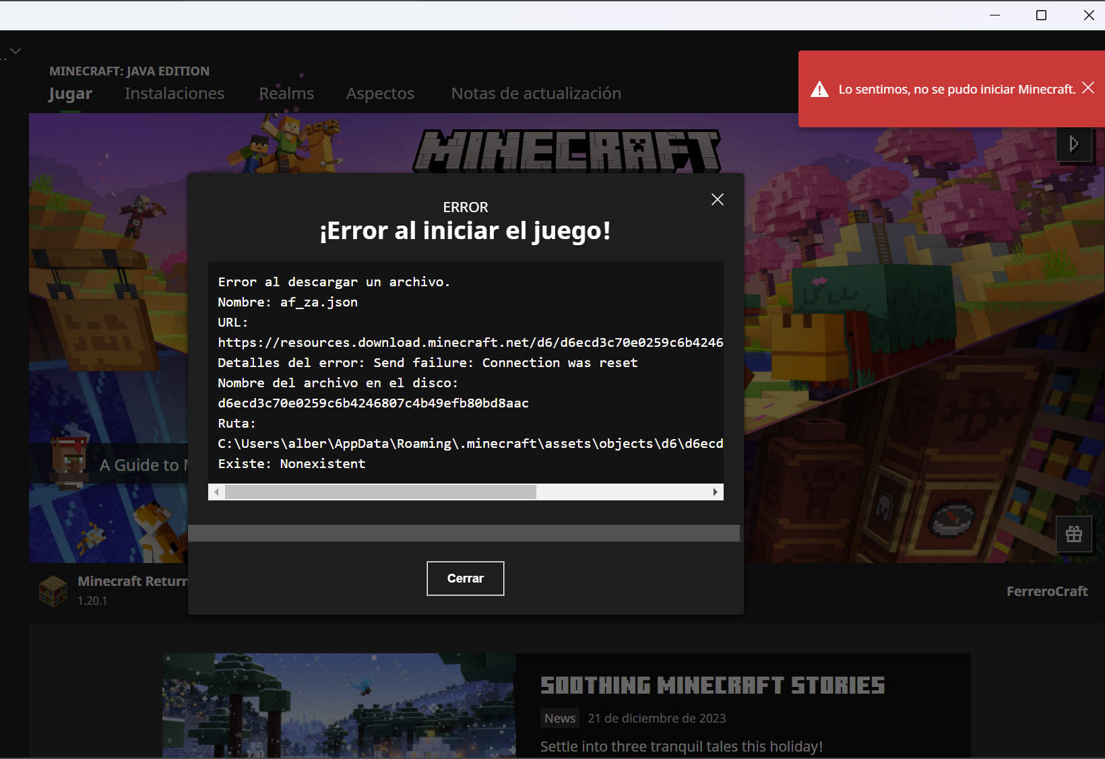Image resolution: width=1105 pixels, height=759 pixels.
Task: Click the 'Nombre: af_za.json' error line
Action: click(x=288, y=302)
